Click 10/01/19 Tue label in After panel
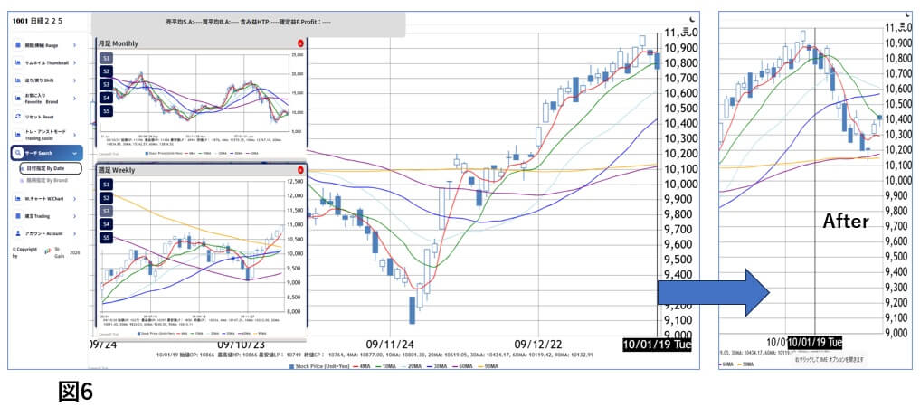Viewport: 920px width, 407px height. tap(815, 341)
